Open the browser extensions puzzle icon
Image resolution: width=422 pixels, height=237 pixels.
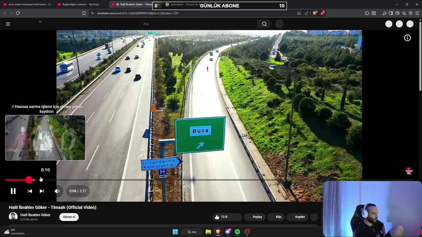pos(367,13)
